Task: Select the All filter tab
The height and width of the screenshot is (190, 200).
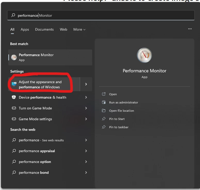Action: click(12, 29)
